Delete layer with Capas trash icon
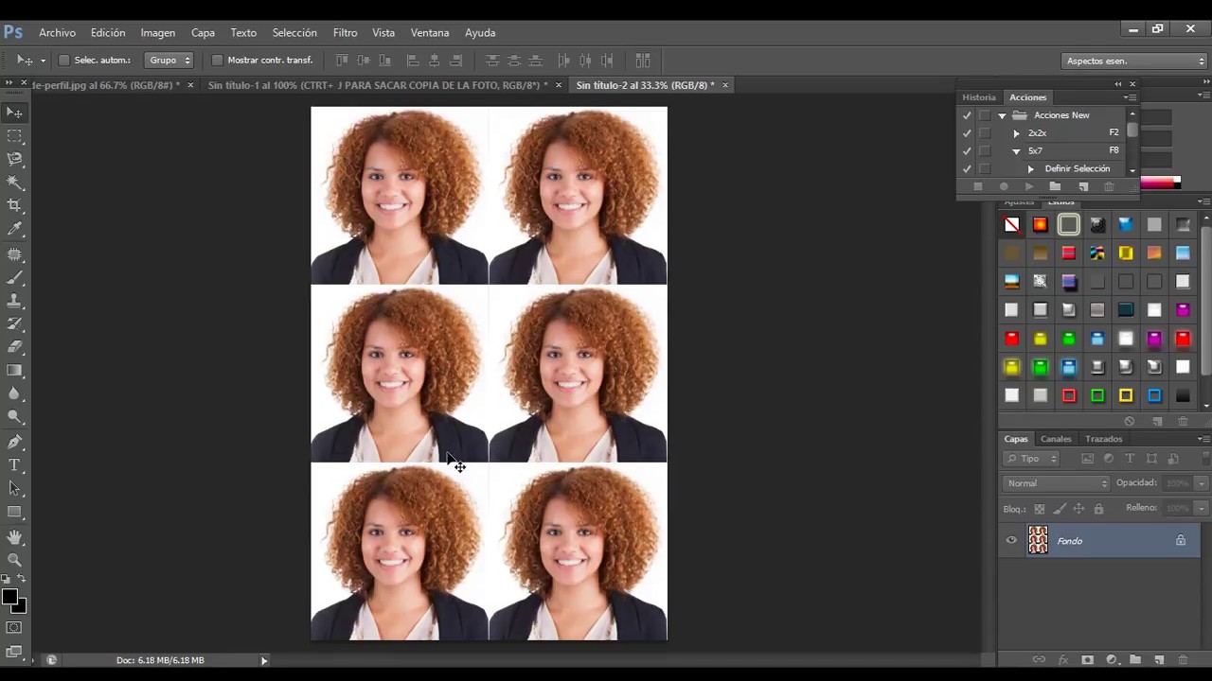 1183,659
